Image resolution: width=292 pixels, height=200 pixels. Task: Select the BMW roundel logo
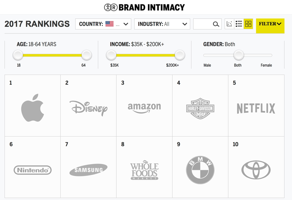[200, 170]
